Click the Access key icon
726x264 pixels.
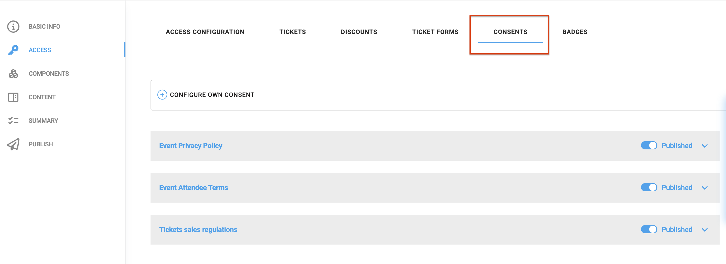(x=13, y=50)
